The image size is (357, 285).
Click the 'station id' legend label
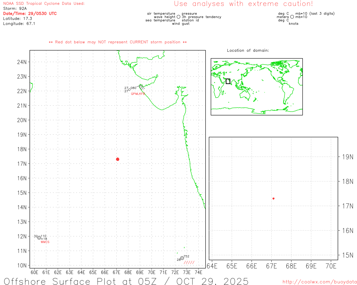click(190, 20)
